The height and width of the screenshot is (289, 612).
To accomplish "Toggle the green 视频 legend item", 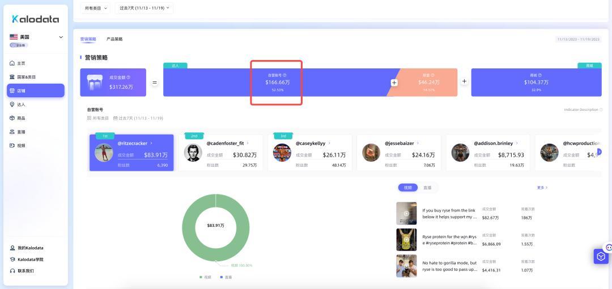I will (205, 277).
